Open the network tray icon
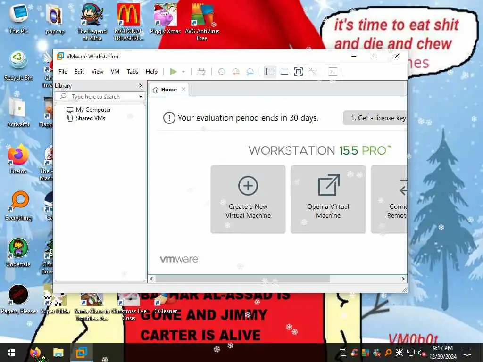Image resolution: width=483 pixels, height=362 pixels. pos(411,353)
